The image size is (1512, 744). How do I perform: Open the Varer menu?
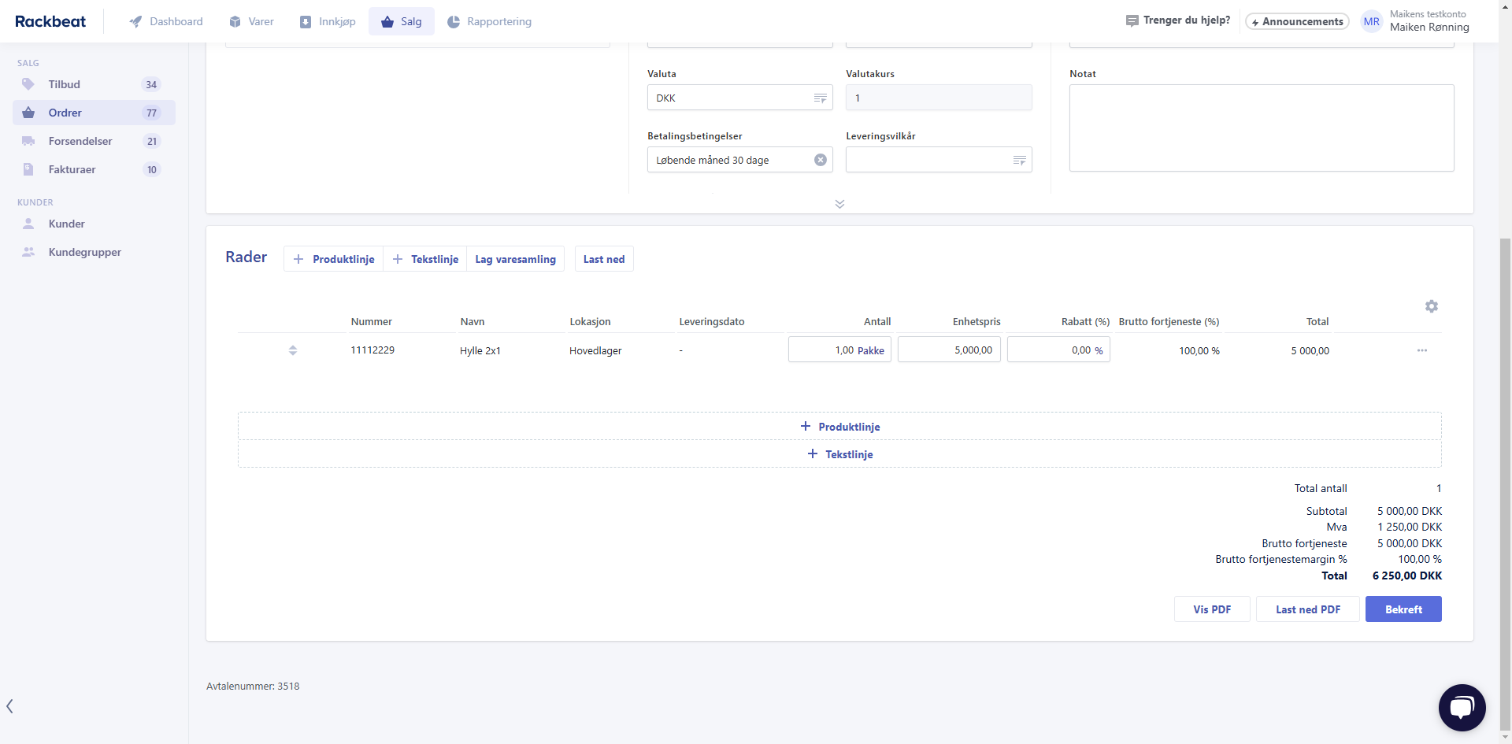(251, 21)
